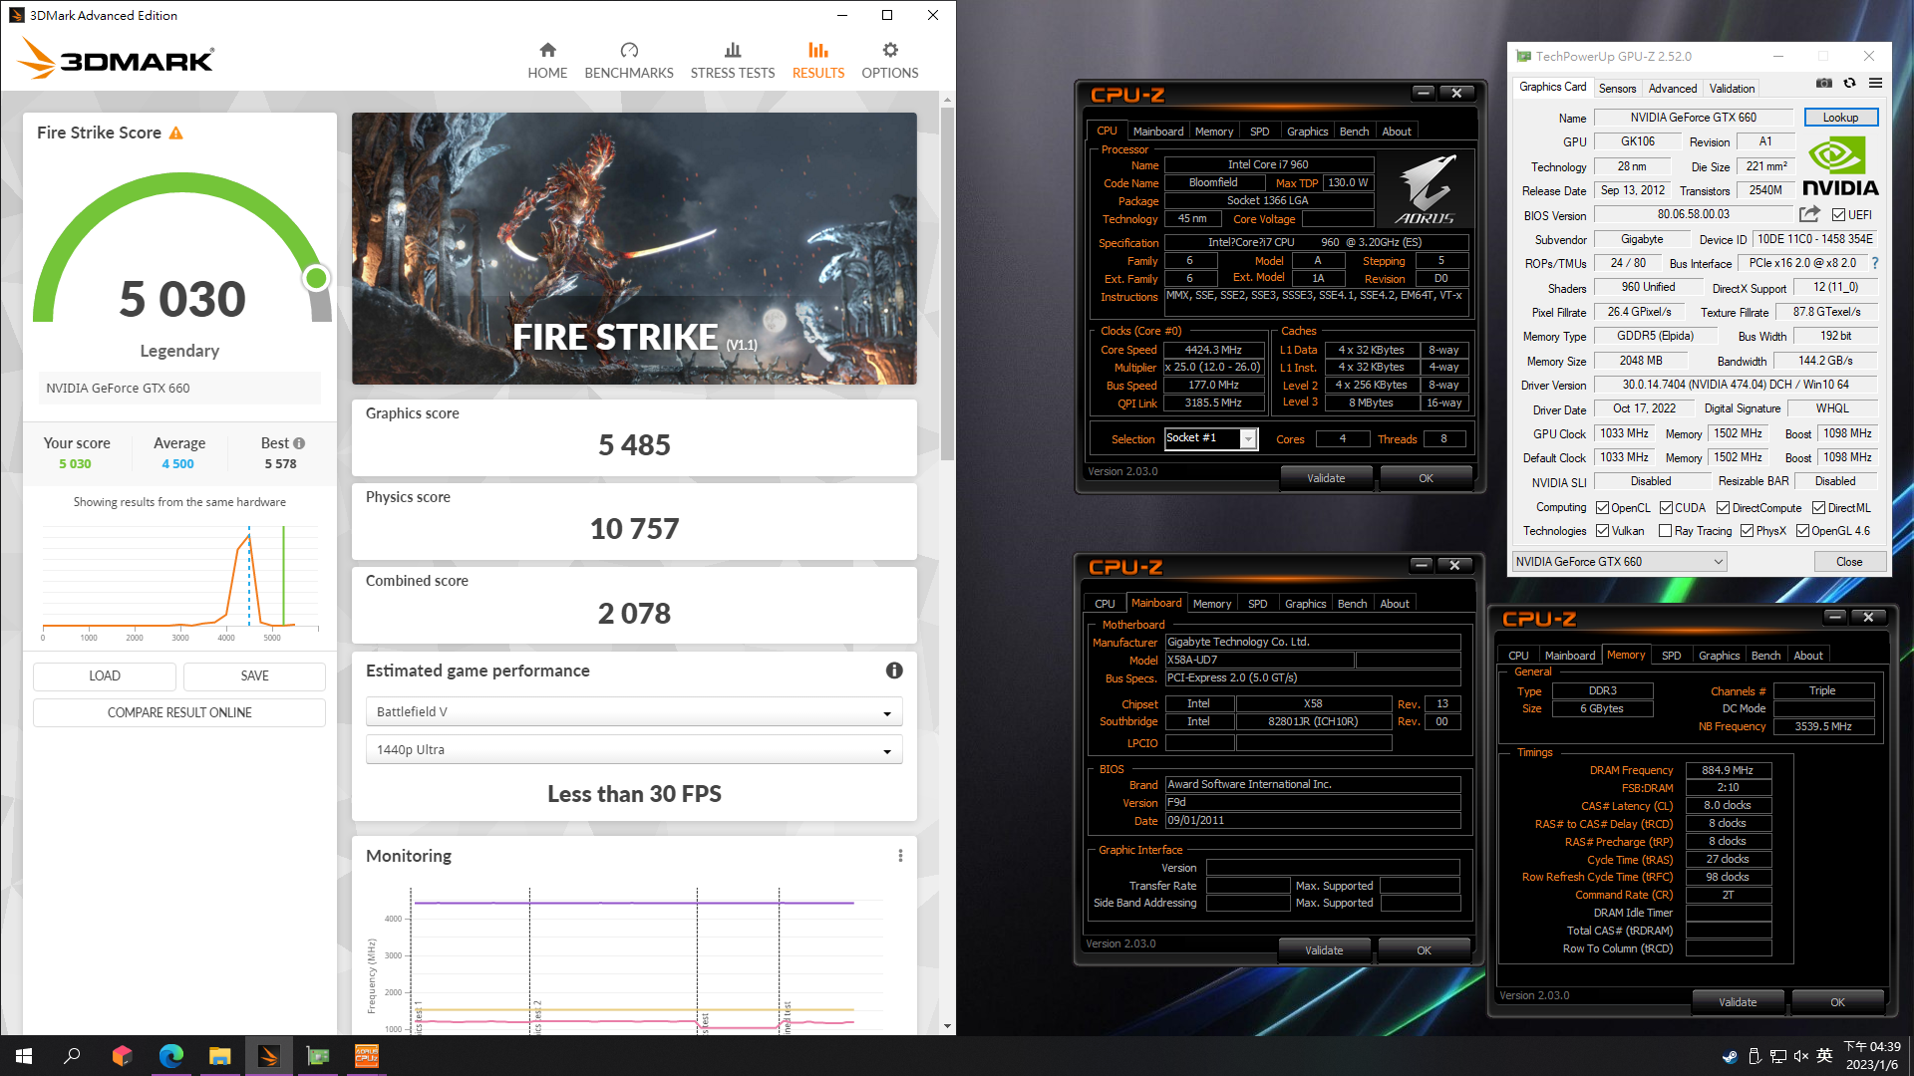Toggle the OpenGL 4.6 checkbox

pyautogui.click(x=1802, y=531)
